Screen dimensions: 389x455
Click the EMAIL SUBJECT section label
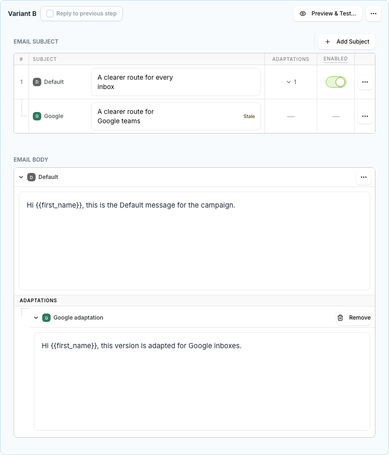point(36,42)
